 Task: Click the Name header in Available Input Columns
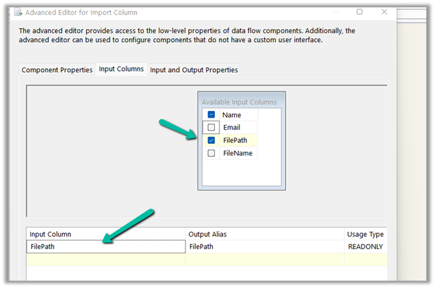[232, 115]
